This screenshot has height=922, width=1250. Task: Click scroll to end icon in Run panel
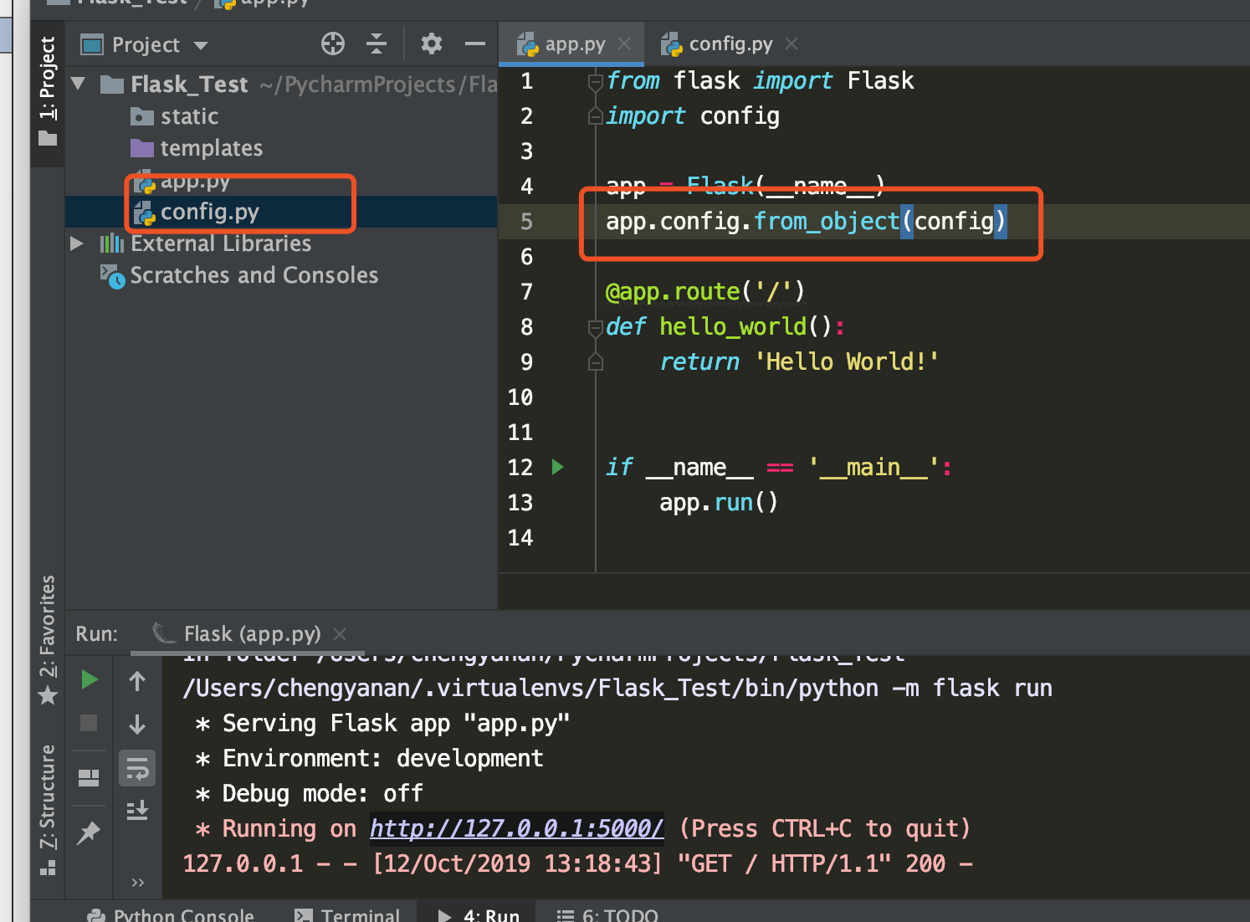click(137, 810)
